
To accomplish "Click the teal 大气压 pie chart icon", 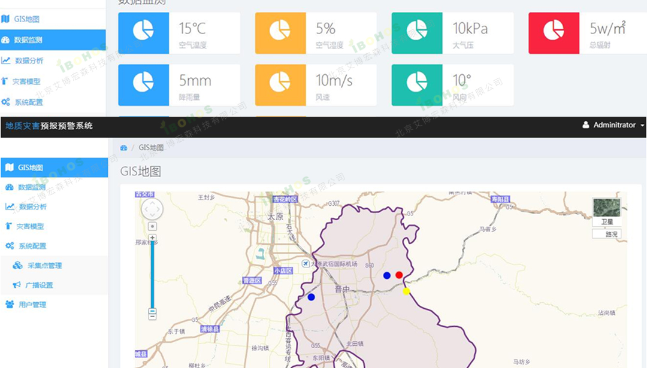I will click(417, 33).
